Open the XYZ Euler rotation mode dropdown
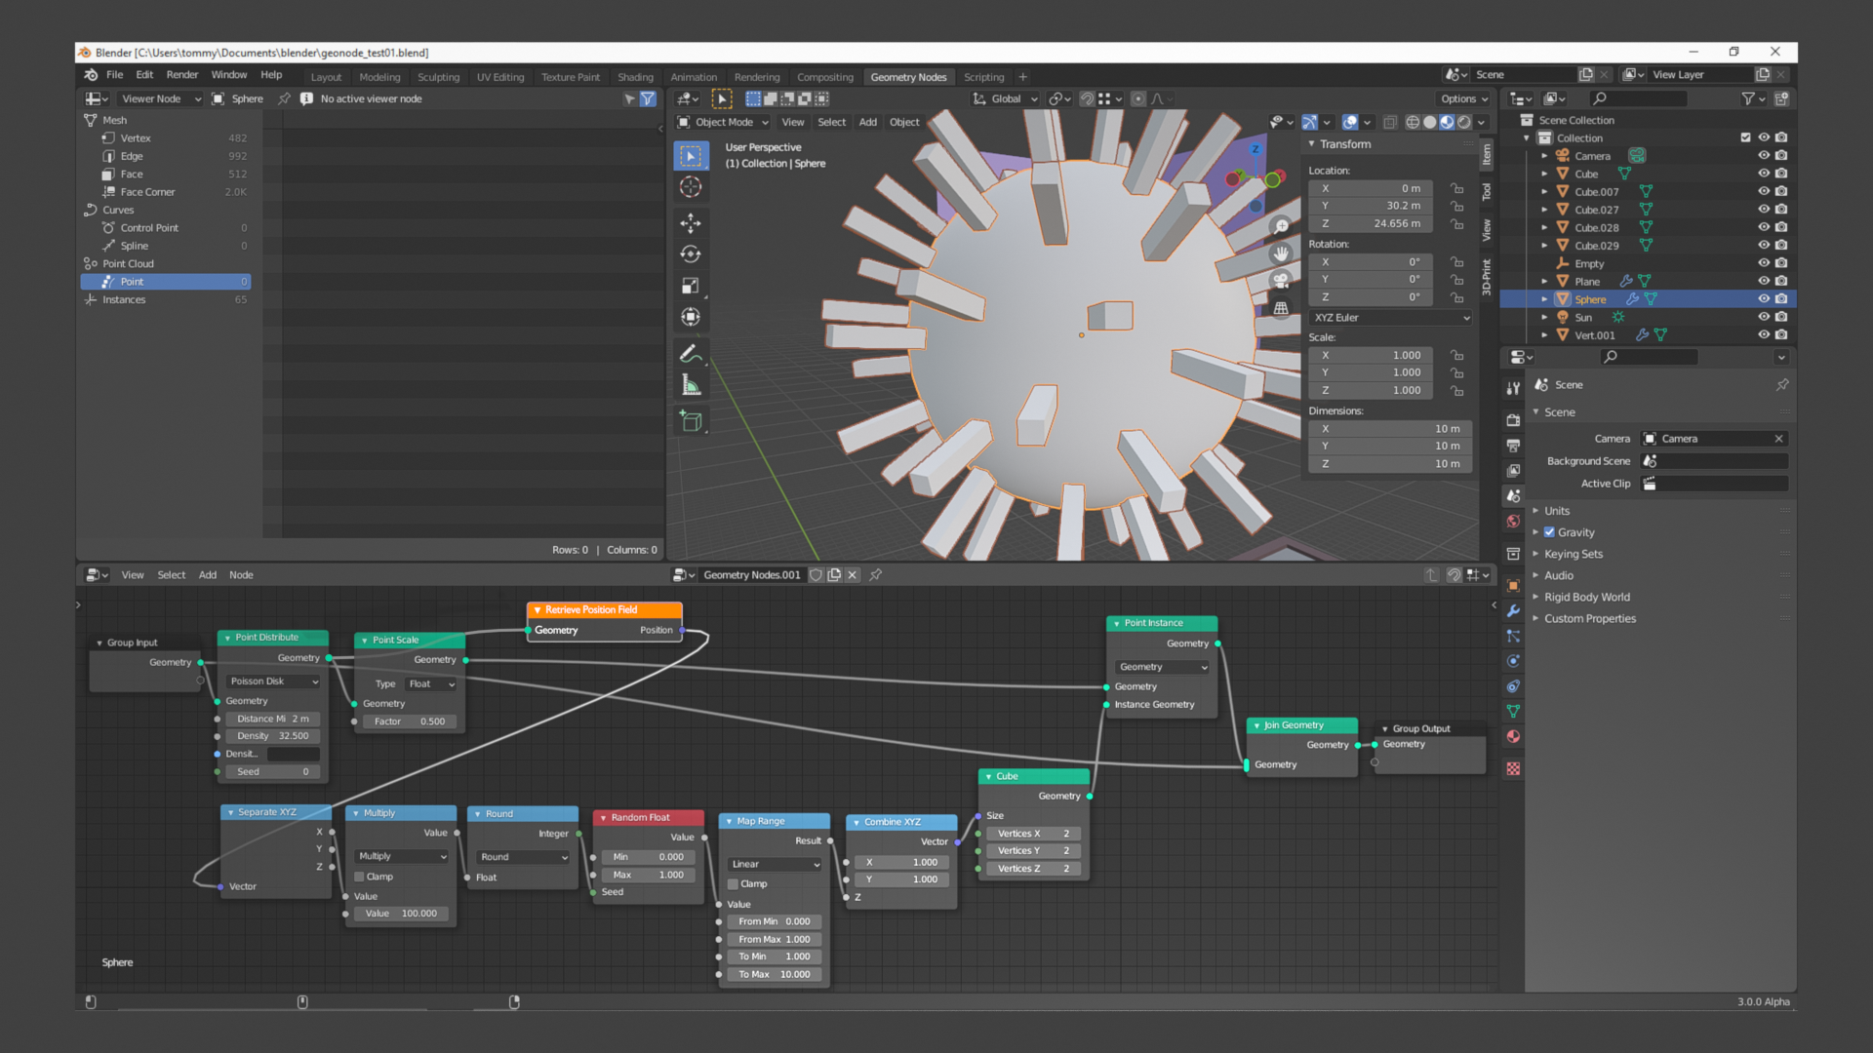The image size is (1873, 1053). [1390, 318]
